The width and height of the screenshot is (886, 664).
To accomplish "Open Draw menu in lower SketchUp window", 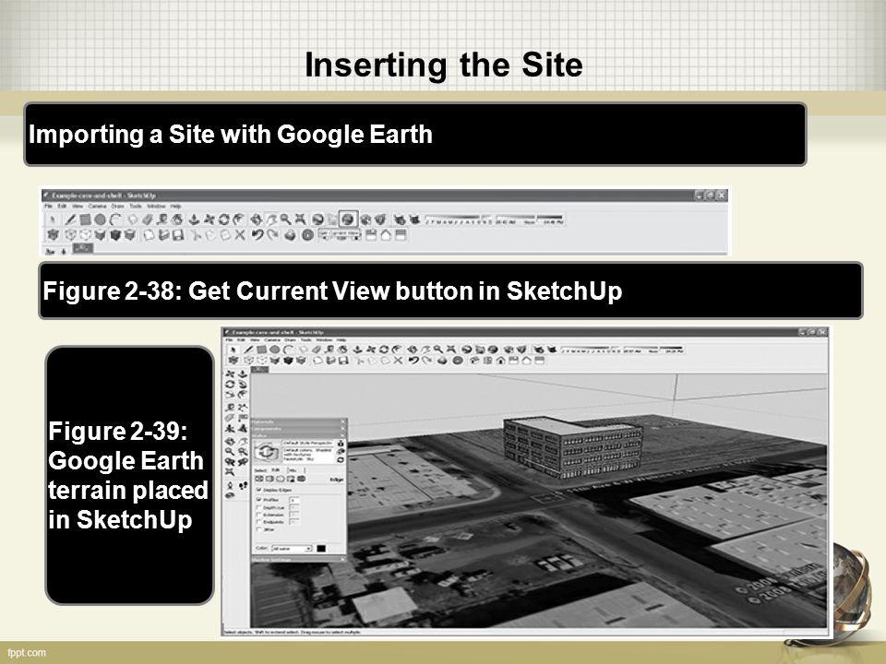I will pyautogui.click(x=290, y=340).
